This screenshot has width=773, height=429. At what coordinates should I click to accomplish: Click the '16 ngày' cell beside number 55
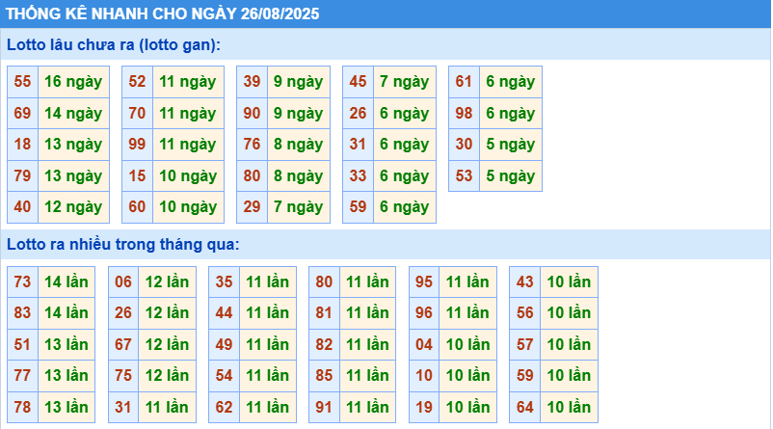(72, 82)
